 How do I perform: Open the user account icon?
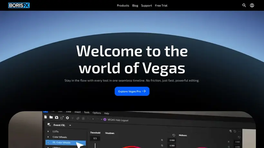(x=252, y=5)
